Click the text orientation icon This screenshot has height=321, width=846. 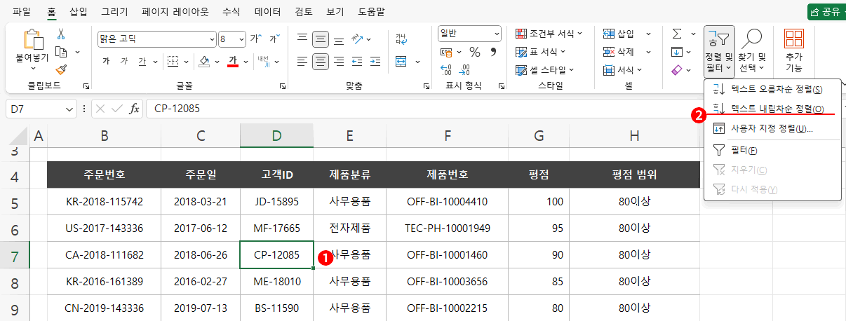[x=358, y=39]
